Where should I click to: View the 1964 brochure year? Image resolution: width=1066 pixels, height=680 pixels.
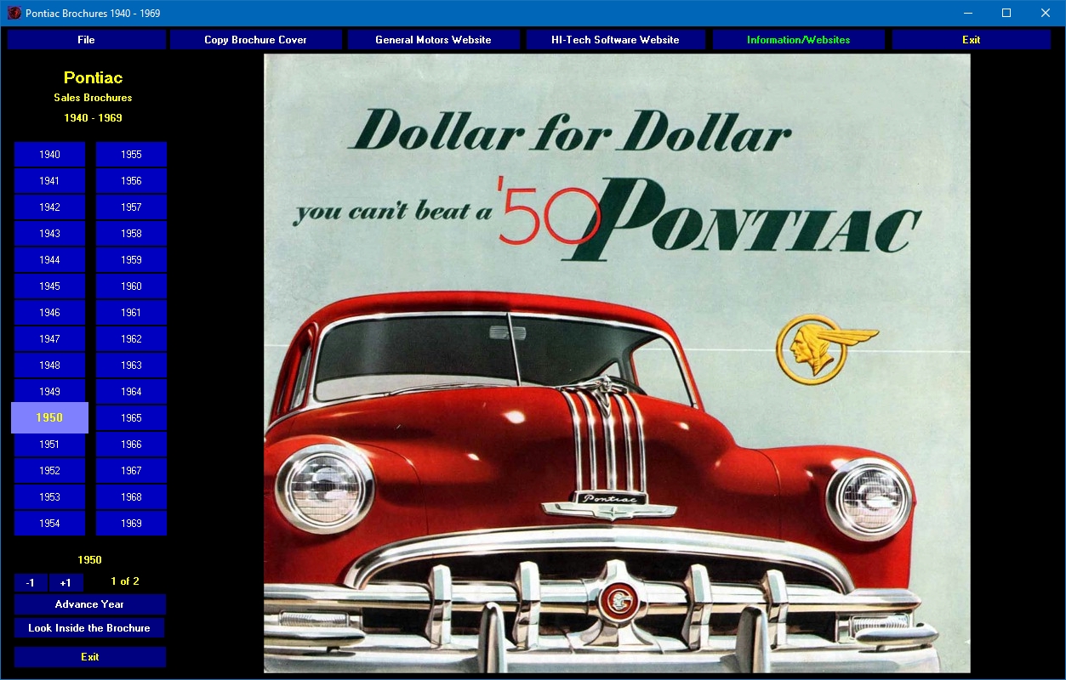tap(131, 392)
